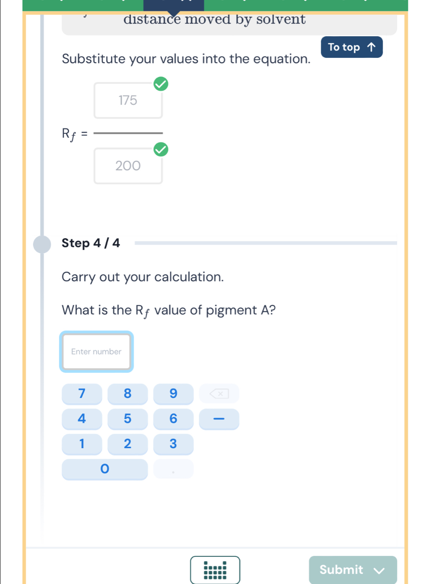Open the periodic table icon
445x584 pixels.
coord(215,570)
